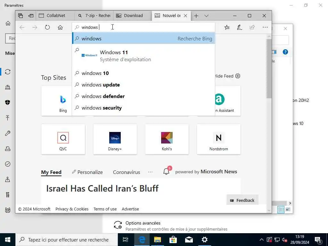Screen dimensions: 328x246
Task: Open Options avancées in Paramètres
Action: (170, 226)
